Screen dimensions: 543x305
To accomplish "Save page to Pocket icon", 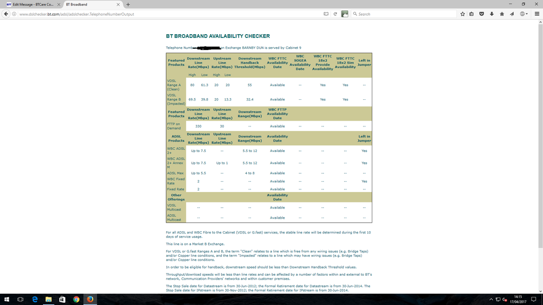I will 482,14.
